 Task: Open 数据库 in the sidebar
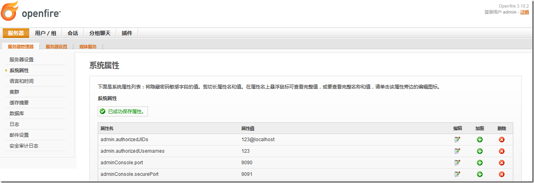(x=17, y=114)
